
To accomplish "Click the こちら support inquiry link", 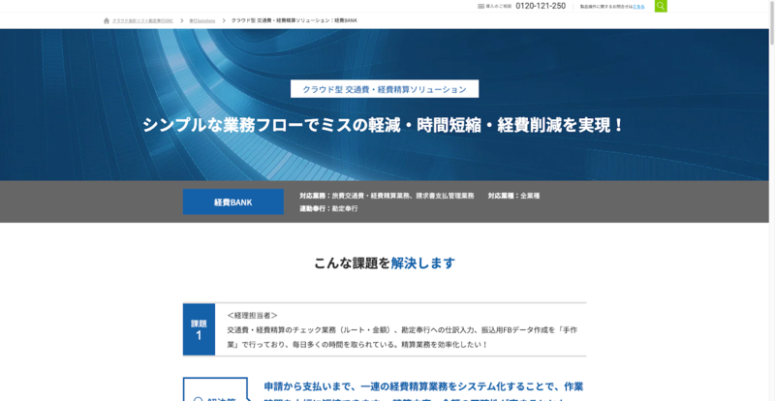I will click(x=638, y=7).
